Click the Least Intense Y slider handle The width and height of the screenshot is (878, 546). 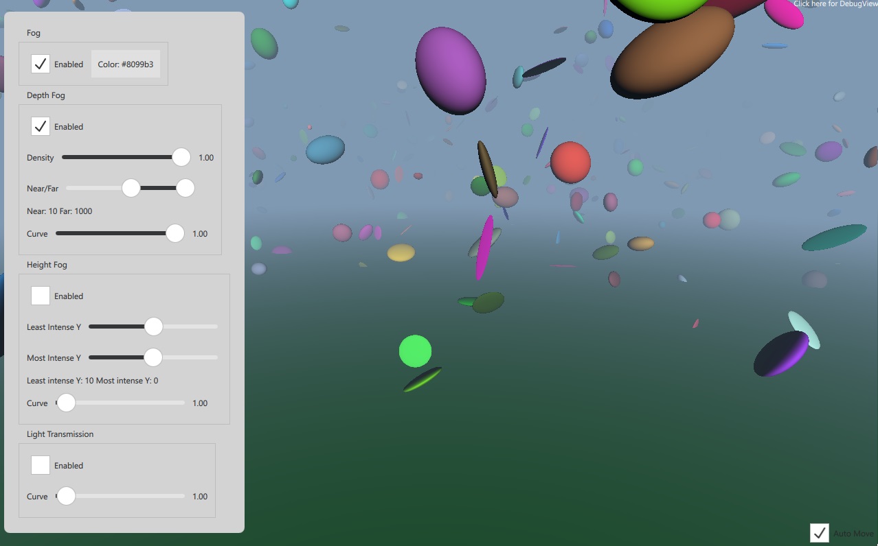coord(153,327)
